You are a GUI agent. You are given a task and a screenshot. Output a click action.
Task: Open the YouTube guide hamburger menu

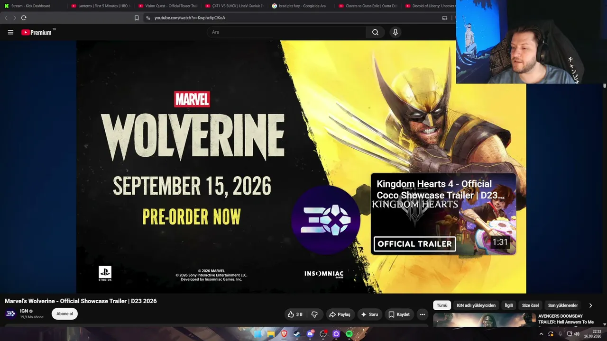(x=10, y=32)
